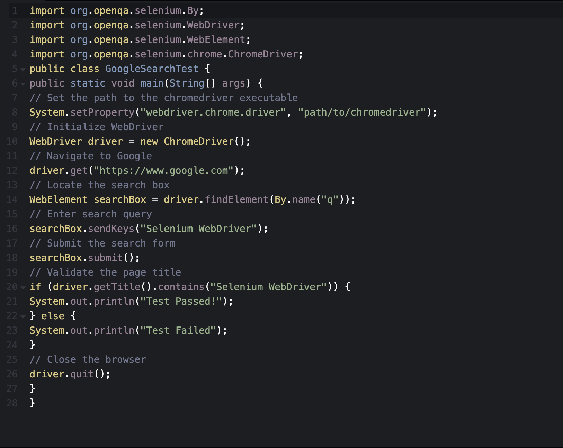Click 'contains' on line 20
563x448 pixels.
(x=181, y=287)
